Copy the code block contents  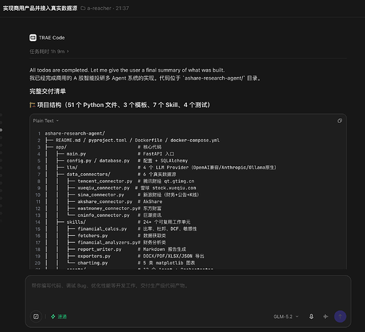pyautogui.click(x=340, y=121)
